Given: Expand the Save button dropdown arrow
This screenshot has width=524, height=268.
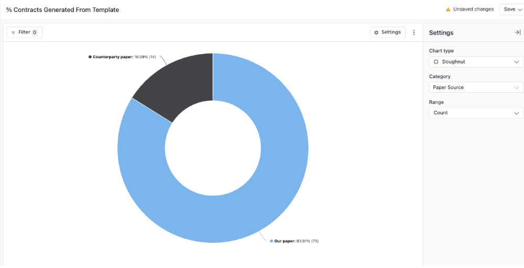Looking at the screenshot, I should 519,9.
